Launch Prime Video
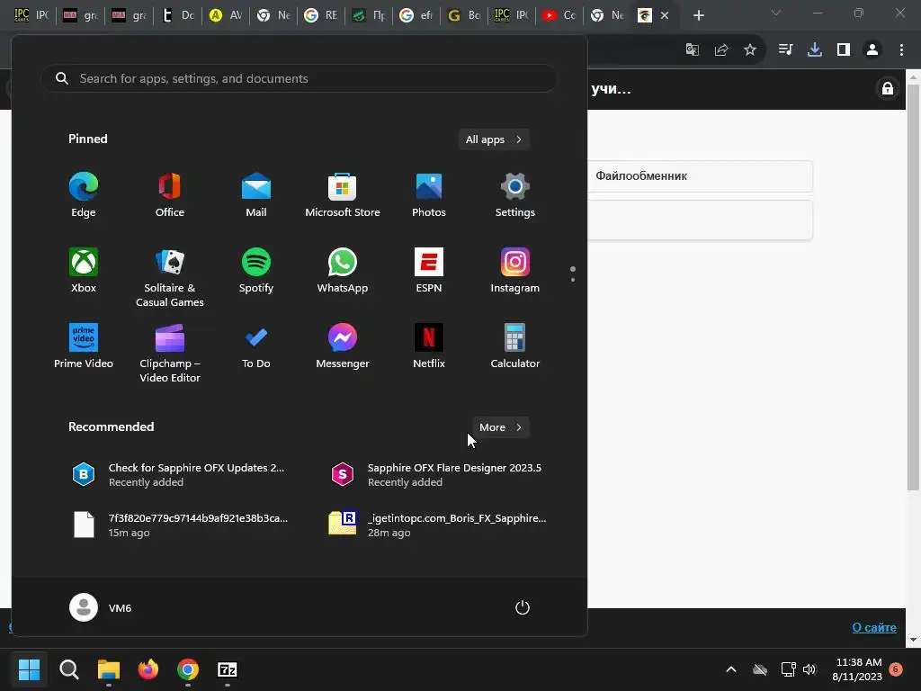Image resolution: width=921 pixels, height=691 pixels. click(x=84, y=346)
